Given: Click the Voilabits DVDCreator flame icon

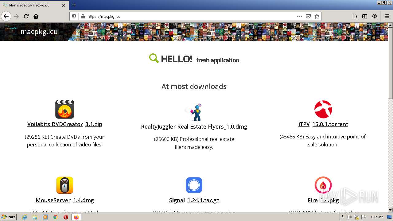Looking at the screenshot, I should [x=65, y=109].
